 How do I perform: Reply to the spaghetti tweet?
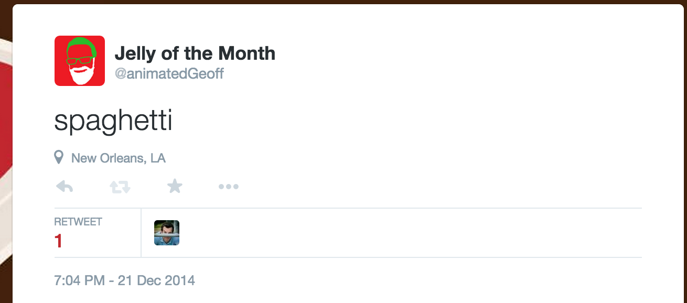coord(64,187)
